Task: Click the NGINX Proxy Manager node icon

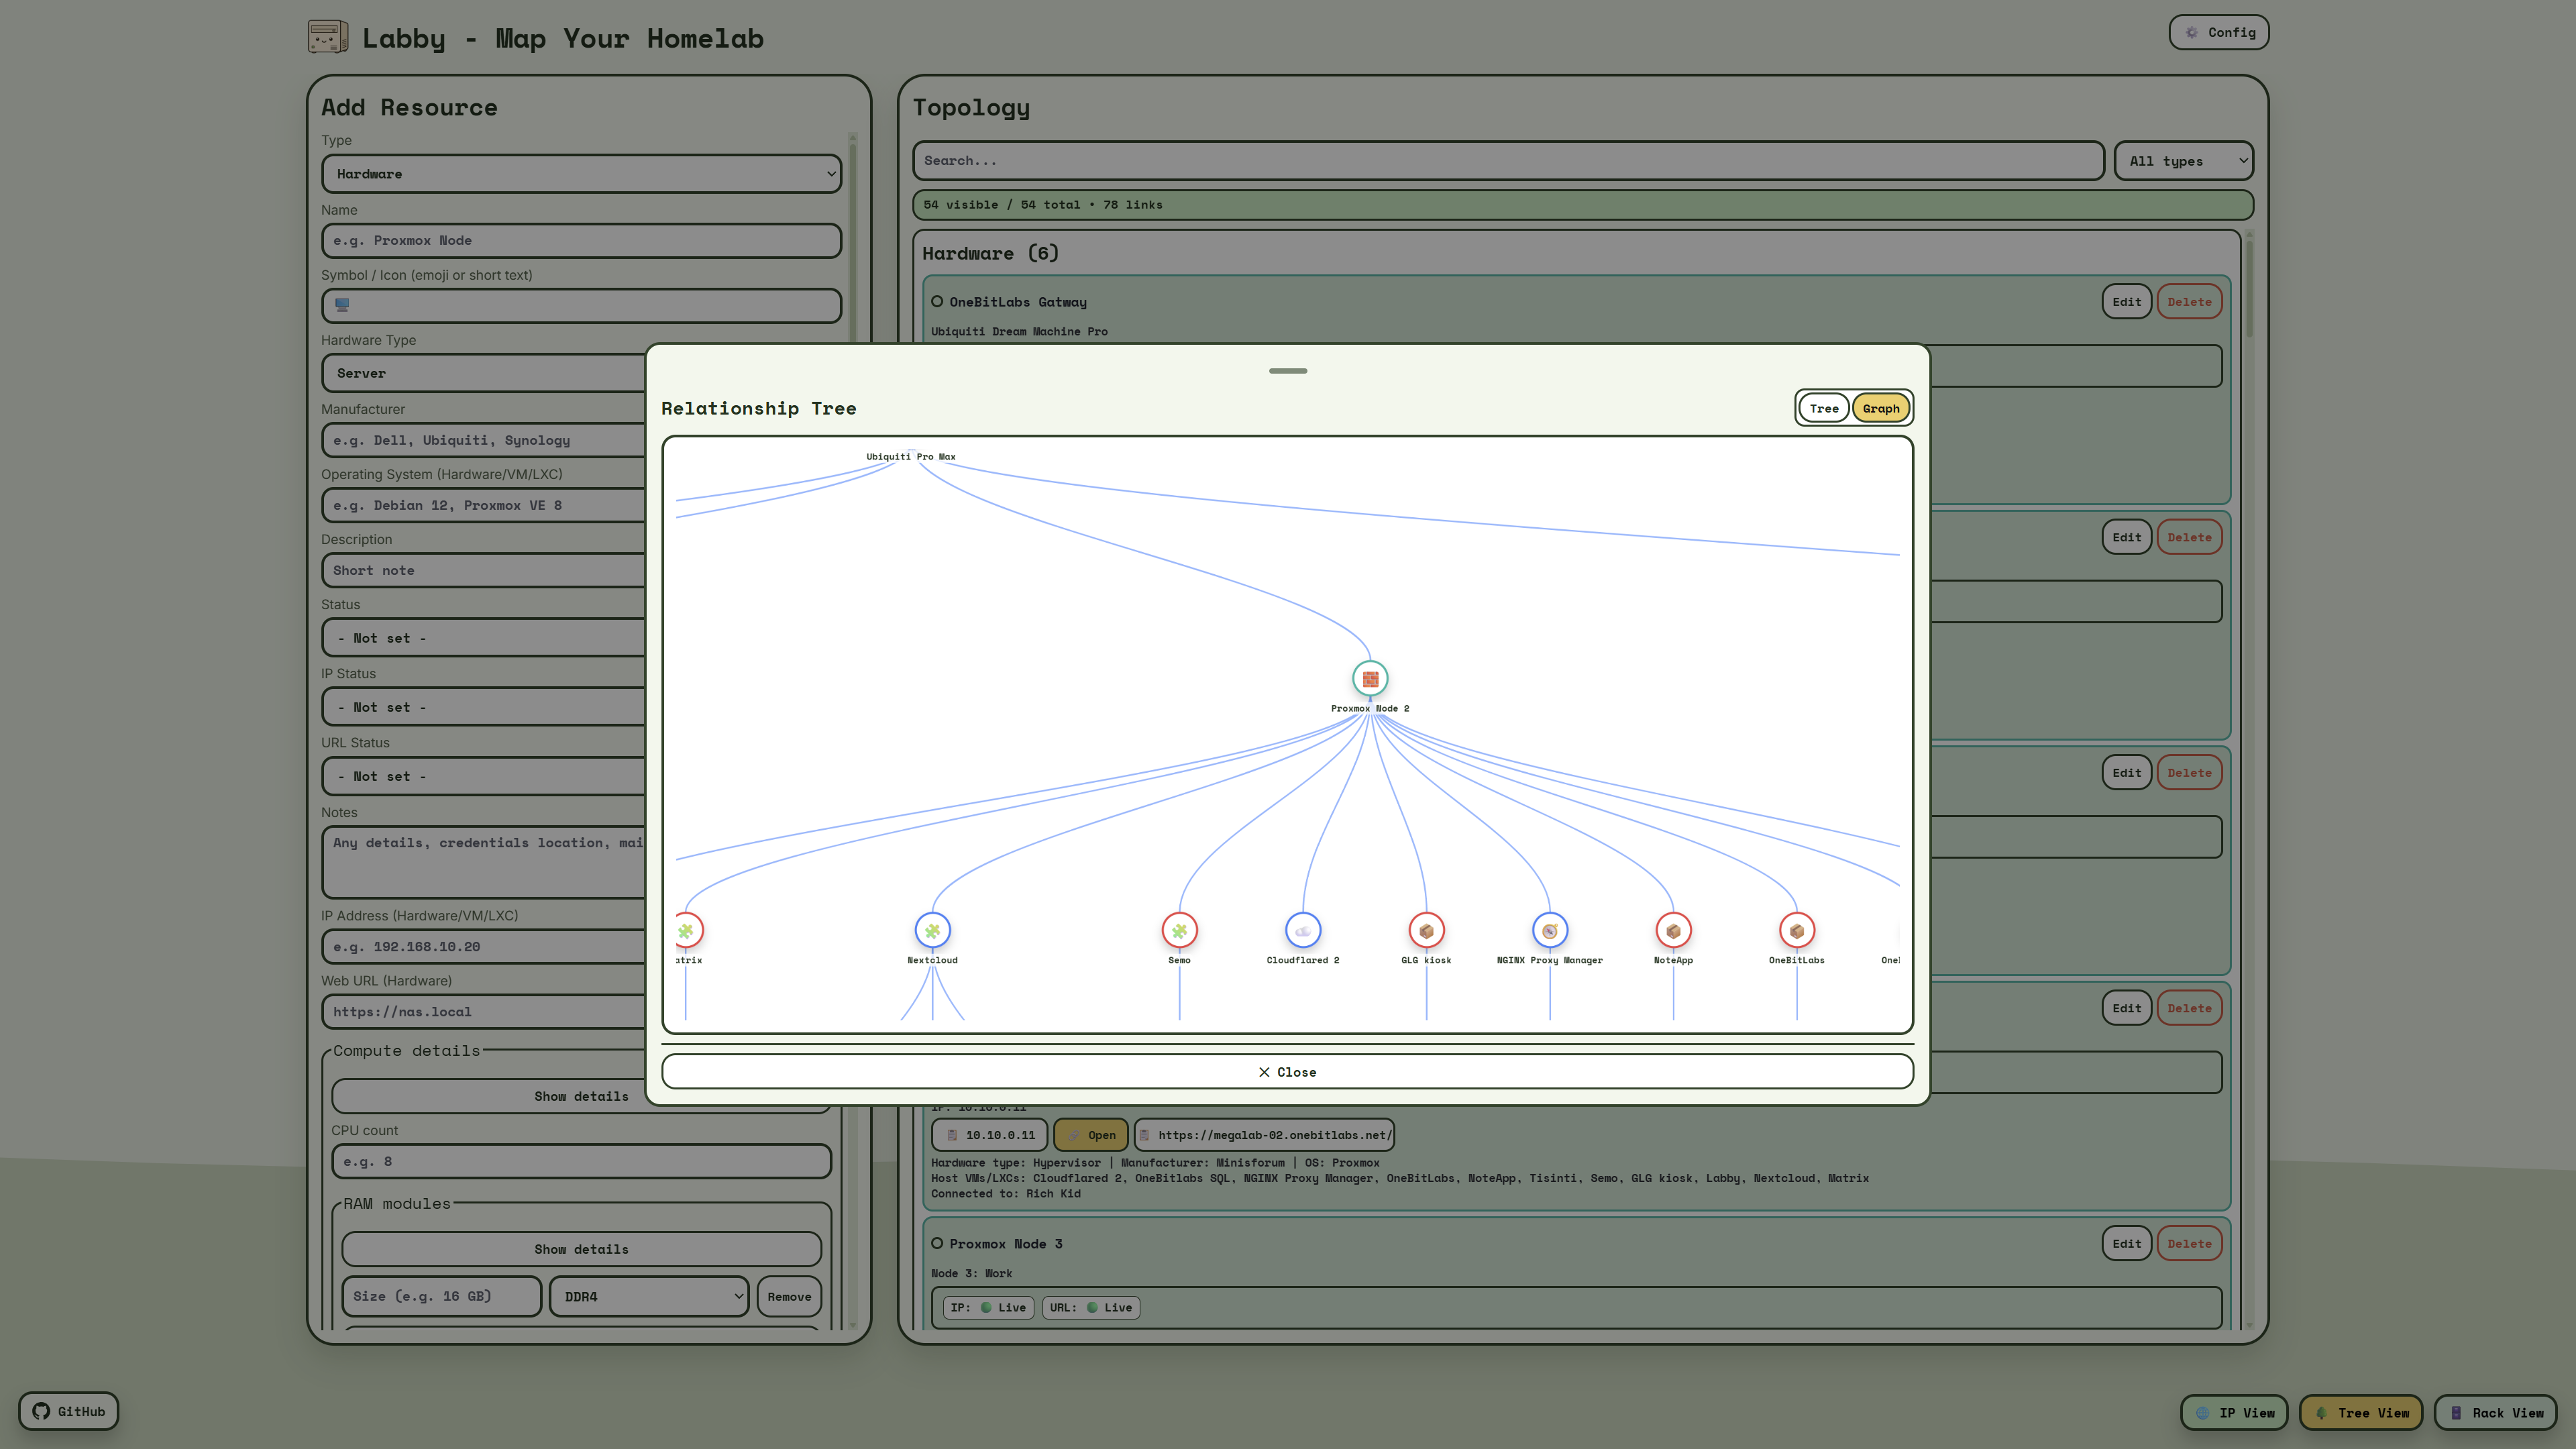Action: click(x=1550, y=930)
